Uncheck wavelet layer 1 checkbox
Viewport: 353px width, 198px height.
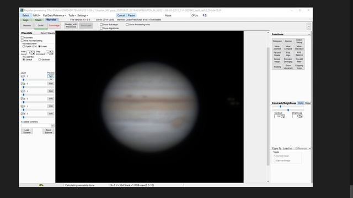(22, 76)
